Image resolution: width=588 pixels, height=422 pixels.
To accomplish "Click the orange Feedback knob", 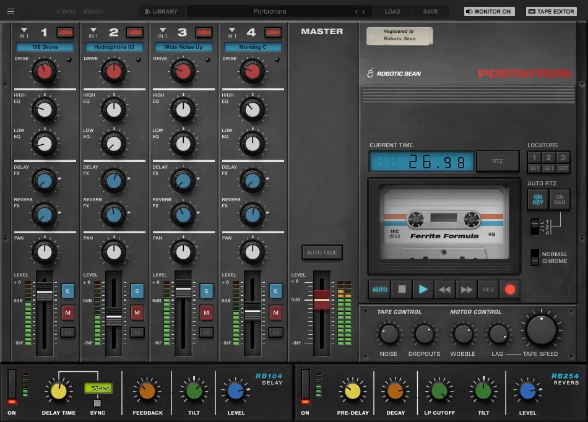I will coord(147,391).
